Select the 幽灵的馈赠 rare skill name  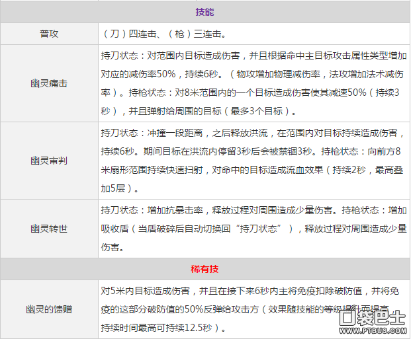(x=49, y=308)
